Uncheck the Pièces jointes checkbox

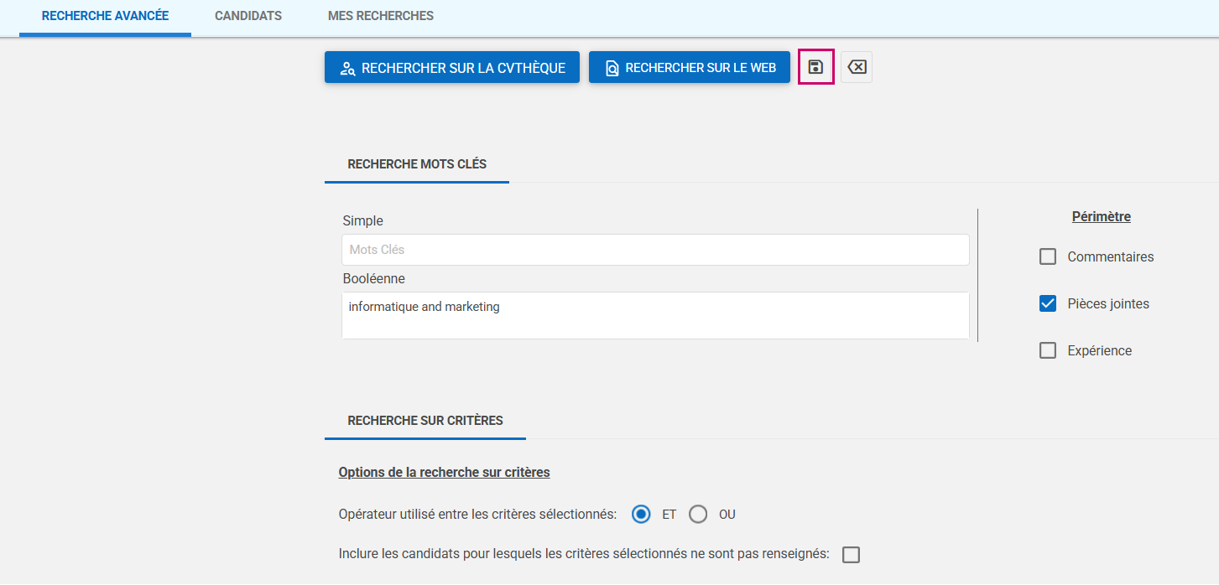[x=1048, y=304]
